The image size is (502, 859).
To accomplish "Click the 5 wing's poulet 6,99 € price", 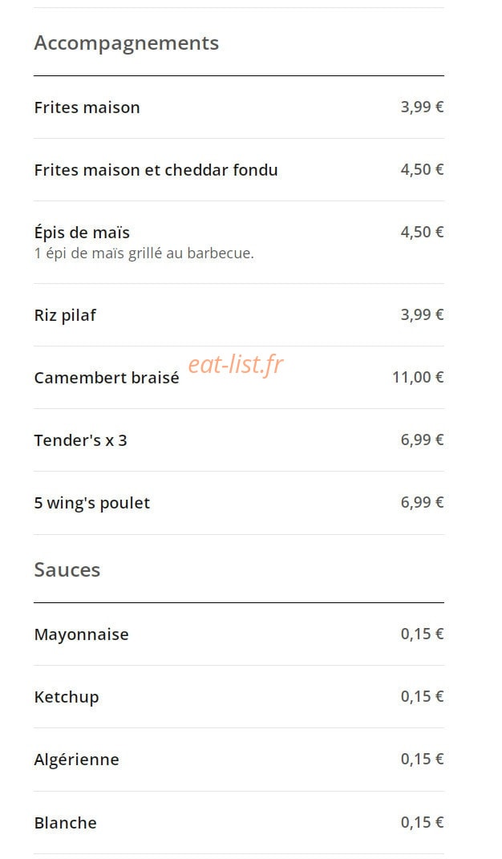I will pyautogui.click(x=422, y=502).
